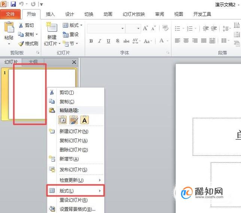Toggle text Shadow formatting
Screen dimensions: 241x213
118,41
